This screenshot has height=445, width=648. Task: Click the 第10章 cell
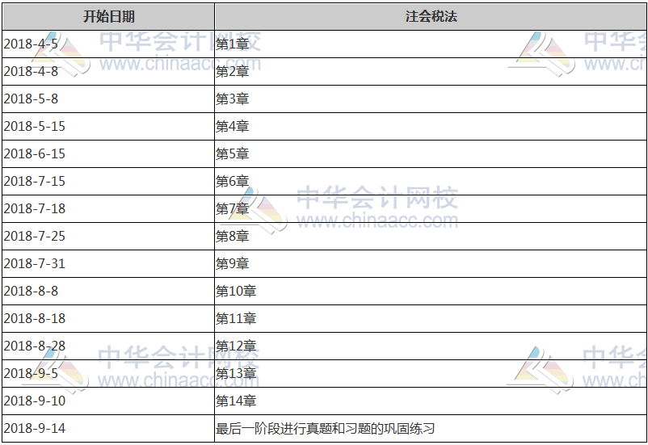(x=431, y=292)
